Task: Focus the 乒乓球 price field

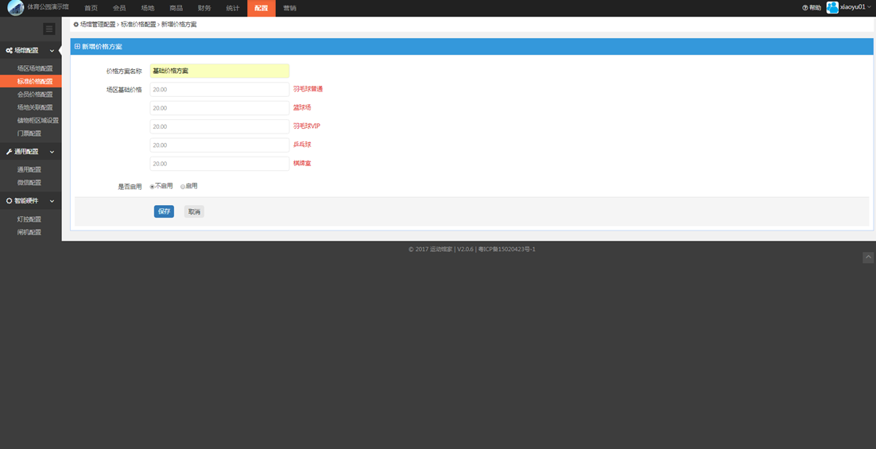Action: (219, 145)
